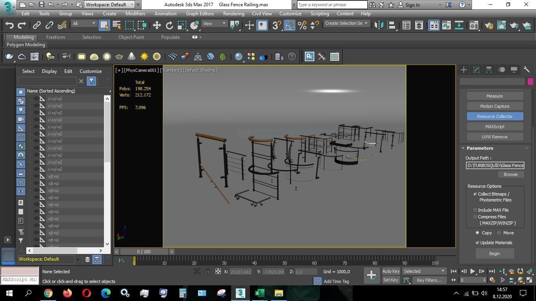Open the selection filter All dropdown
This screenshot has height=301, width=536.
click(x=84, y=24)
